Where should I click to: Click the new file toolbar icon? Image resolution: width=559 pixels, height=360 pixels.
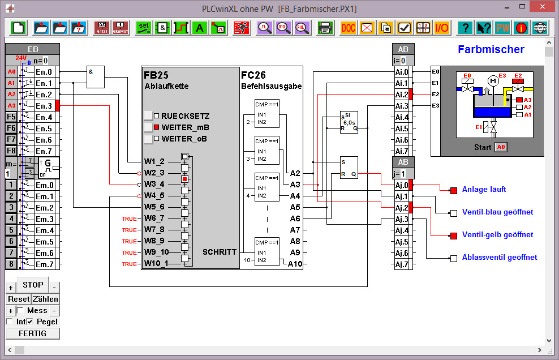click(x=19, y=27)
